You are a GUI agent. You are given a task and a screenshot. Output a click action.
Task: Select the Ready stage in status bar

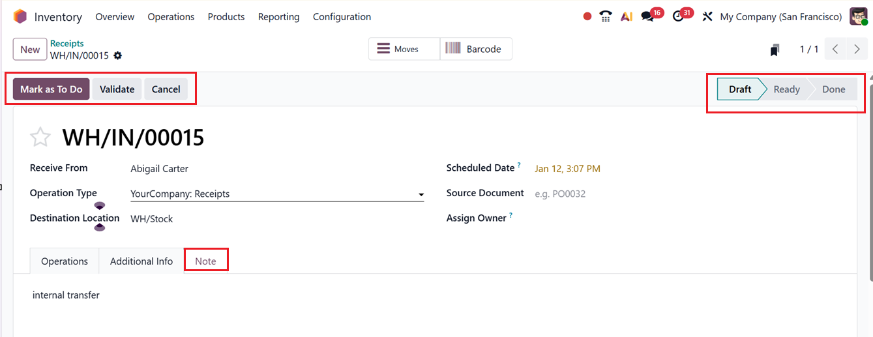tap(786, 89)
